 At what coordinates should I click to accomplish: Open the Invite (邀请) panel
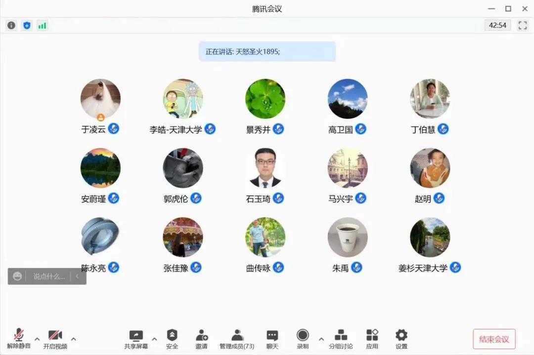[201, 339]
